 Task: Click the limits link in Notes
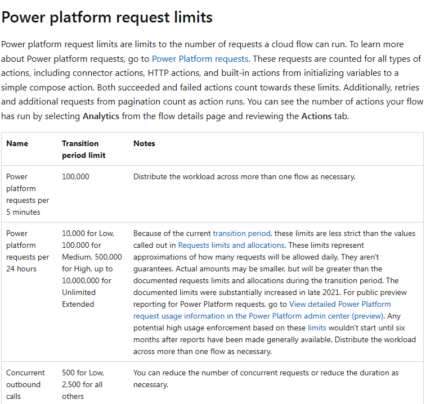pyautogui.click(x=317, y=328)
